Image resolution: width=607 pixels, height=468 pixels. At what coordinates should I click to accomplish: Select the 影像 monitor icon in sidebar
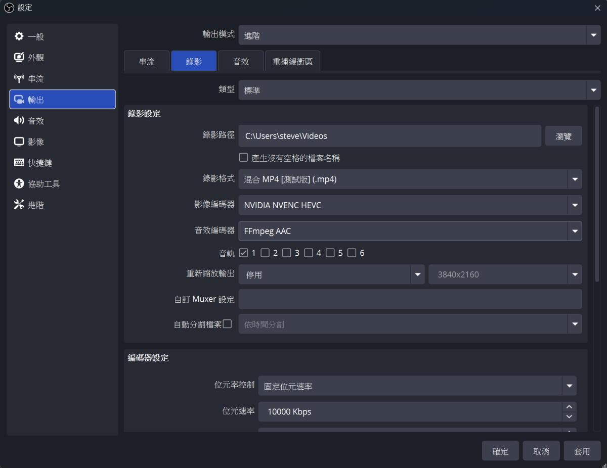[x=19, y=142]
